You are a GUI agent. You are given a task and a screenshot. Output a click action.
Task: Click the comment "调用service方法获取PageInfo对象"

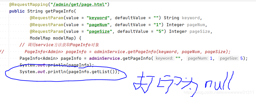click(x=63, y=45)
